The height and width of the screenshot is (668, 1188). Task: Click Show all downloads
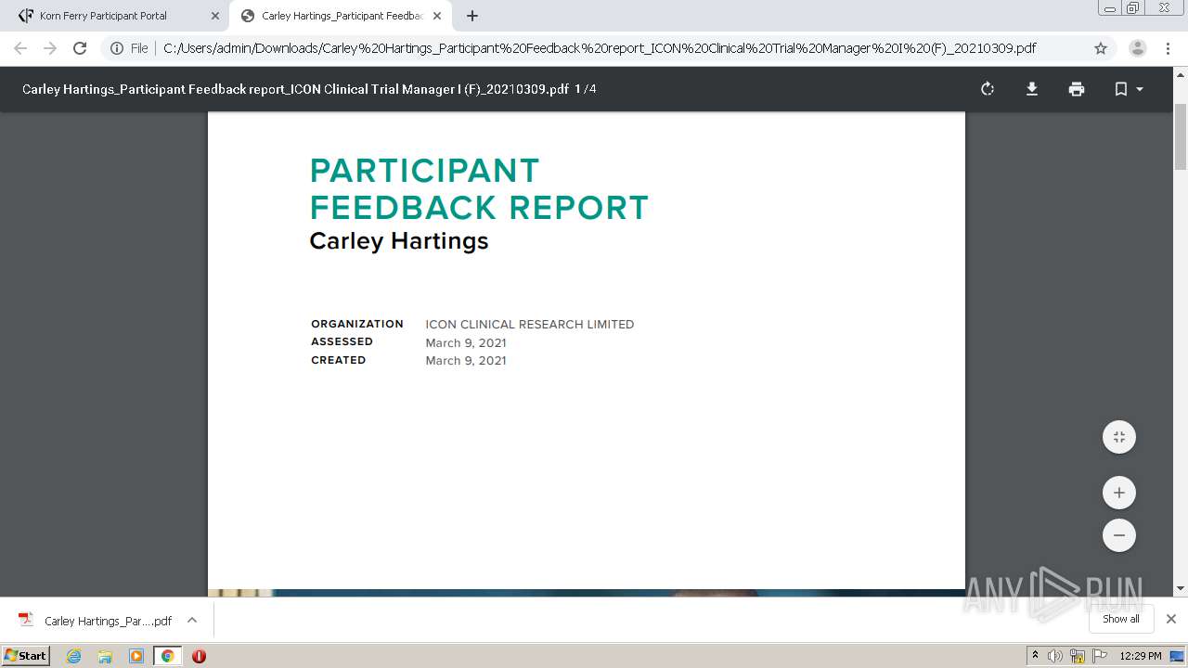tap(1120, 619)
